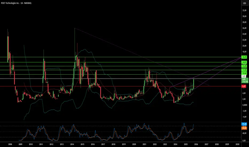The height and width of the screenshot is (147, 249).
Task: Select the white 9,01 price label
Action: [244, 76]
